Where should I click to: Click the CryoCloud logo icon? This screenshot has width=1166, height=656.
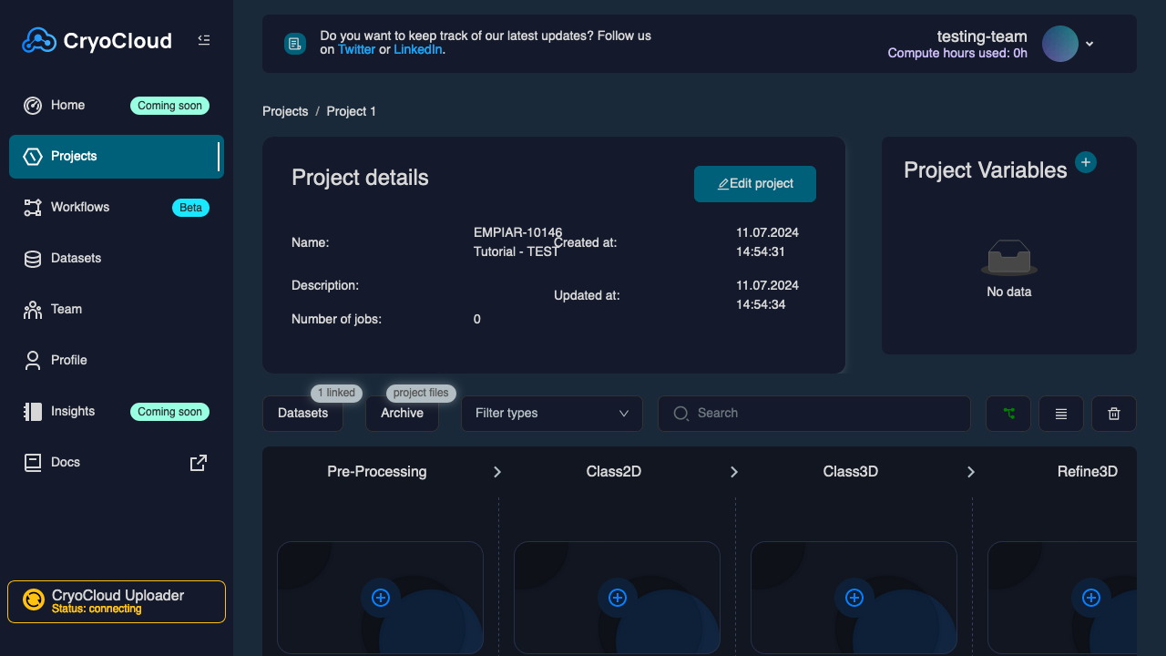(x=39, y=40)
